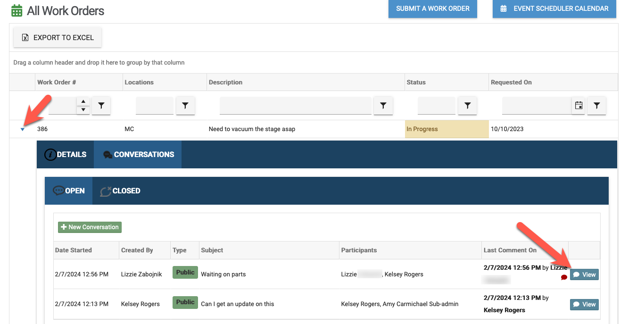Screen dimensions: 620x324
Task: Collapse work order 386 row details
Action: [x=23, y=129]
